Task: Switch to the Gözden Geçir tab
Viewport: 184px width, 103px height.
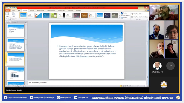Action: 62,10
